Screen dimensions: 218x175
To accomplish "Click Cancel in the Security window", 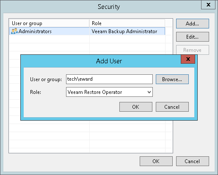I will click(193, 161).
